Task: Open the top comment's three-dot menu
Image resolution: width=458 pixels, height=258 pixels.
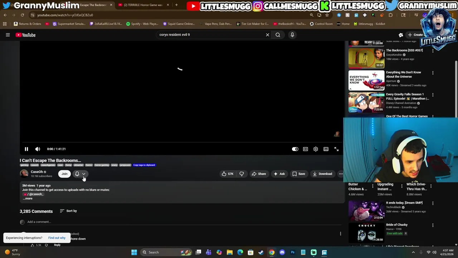Action: pos(340,234)
